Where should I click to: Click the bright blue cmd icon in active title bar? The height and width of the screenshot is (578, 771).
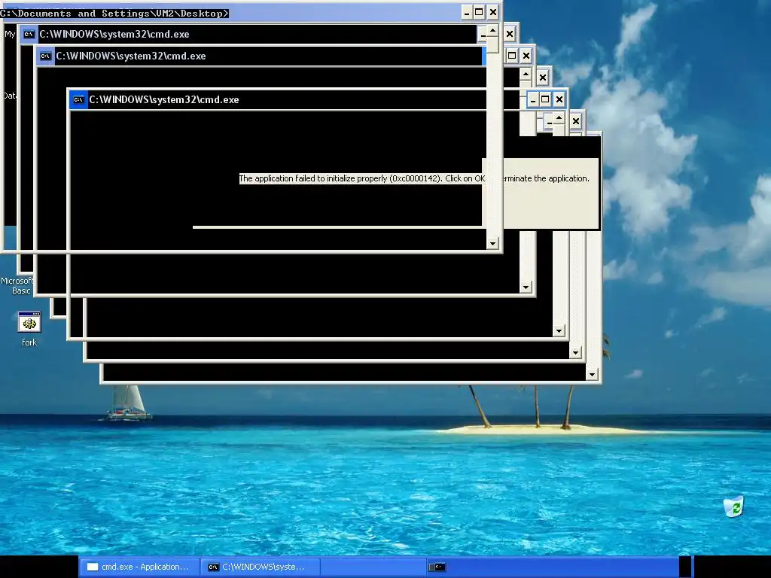tap(78, 100)
